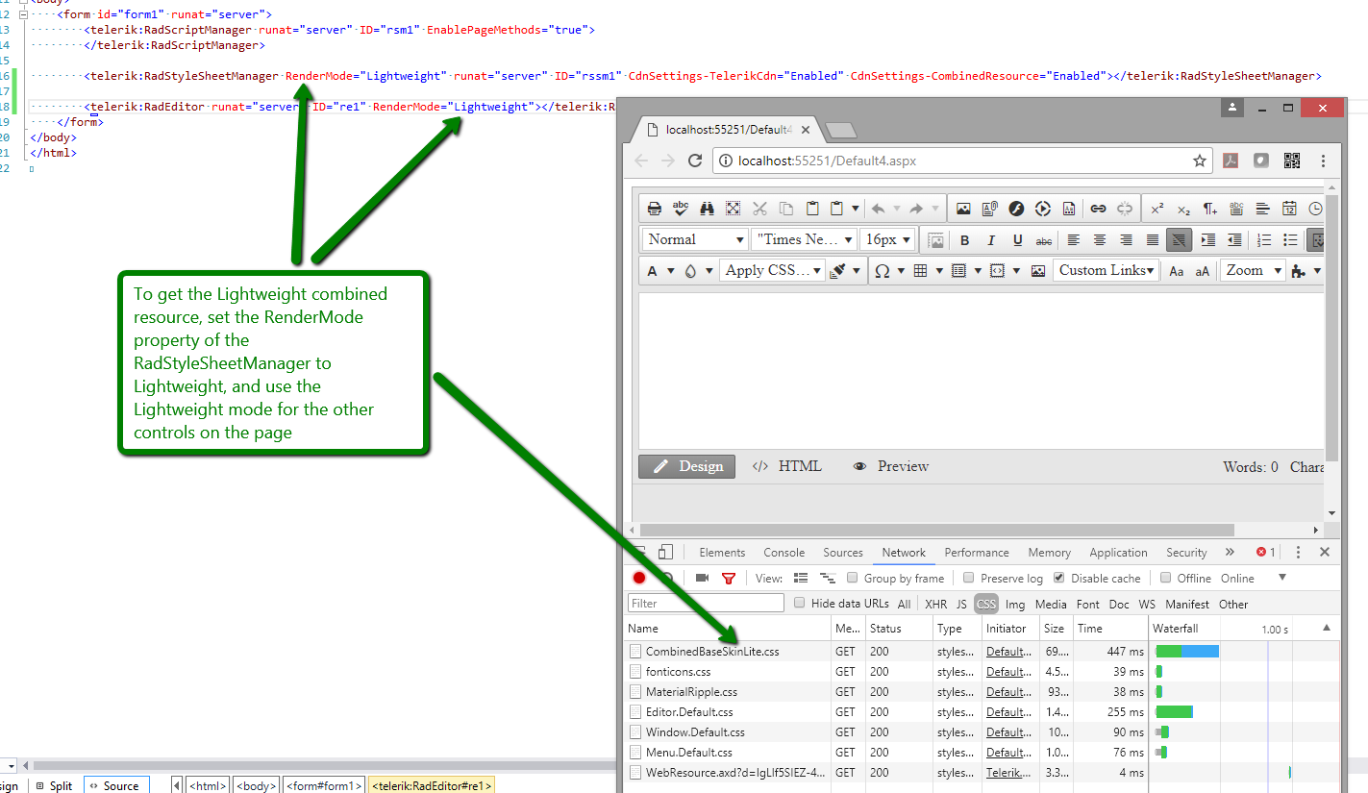This screenshot has width=1368, height=793.
Task: Uncheck the Disable cache checkbox
Action: click(x=1059, y=578)
